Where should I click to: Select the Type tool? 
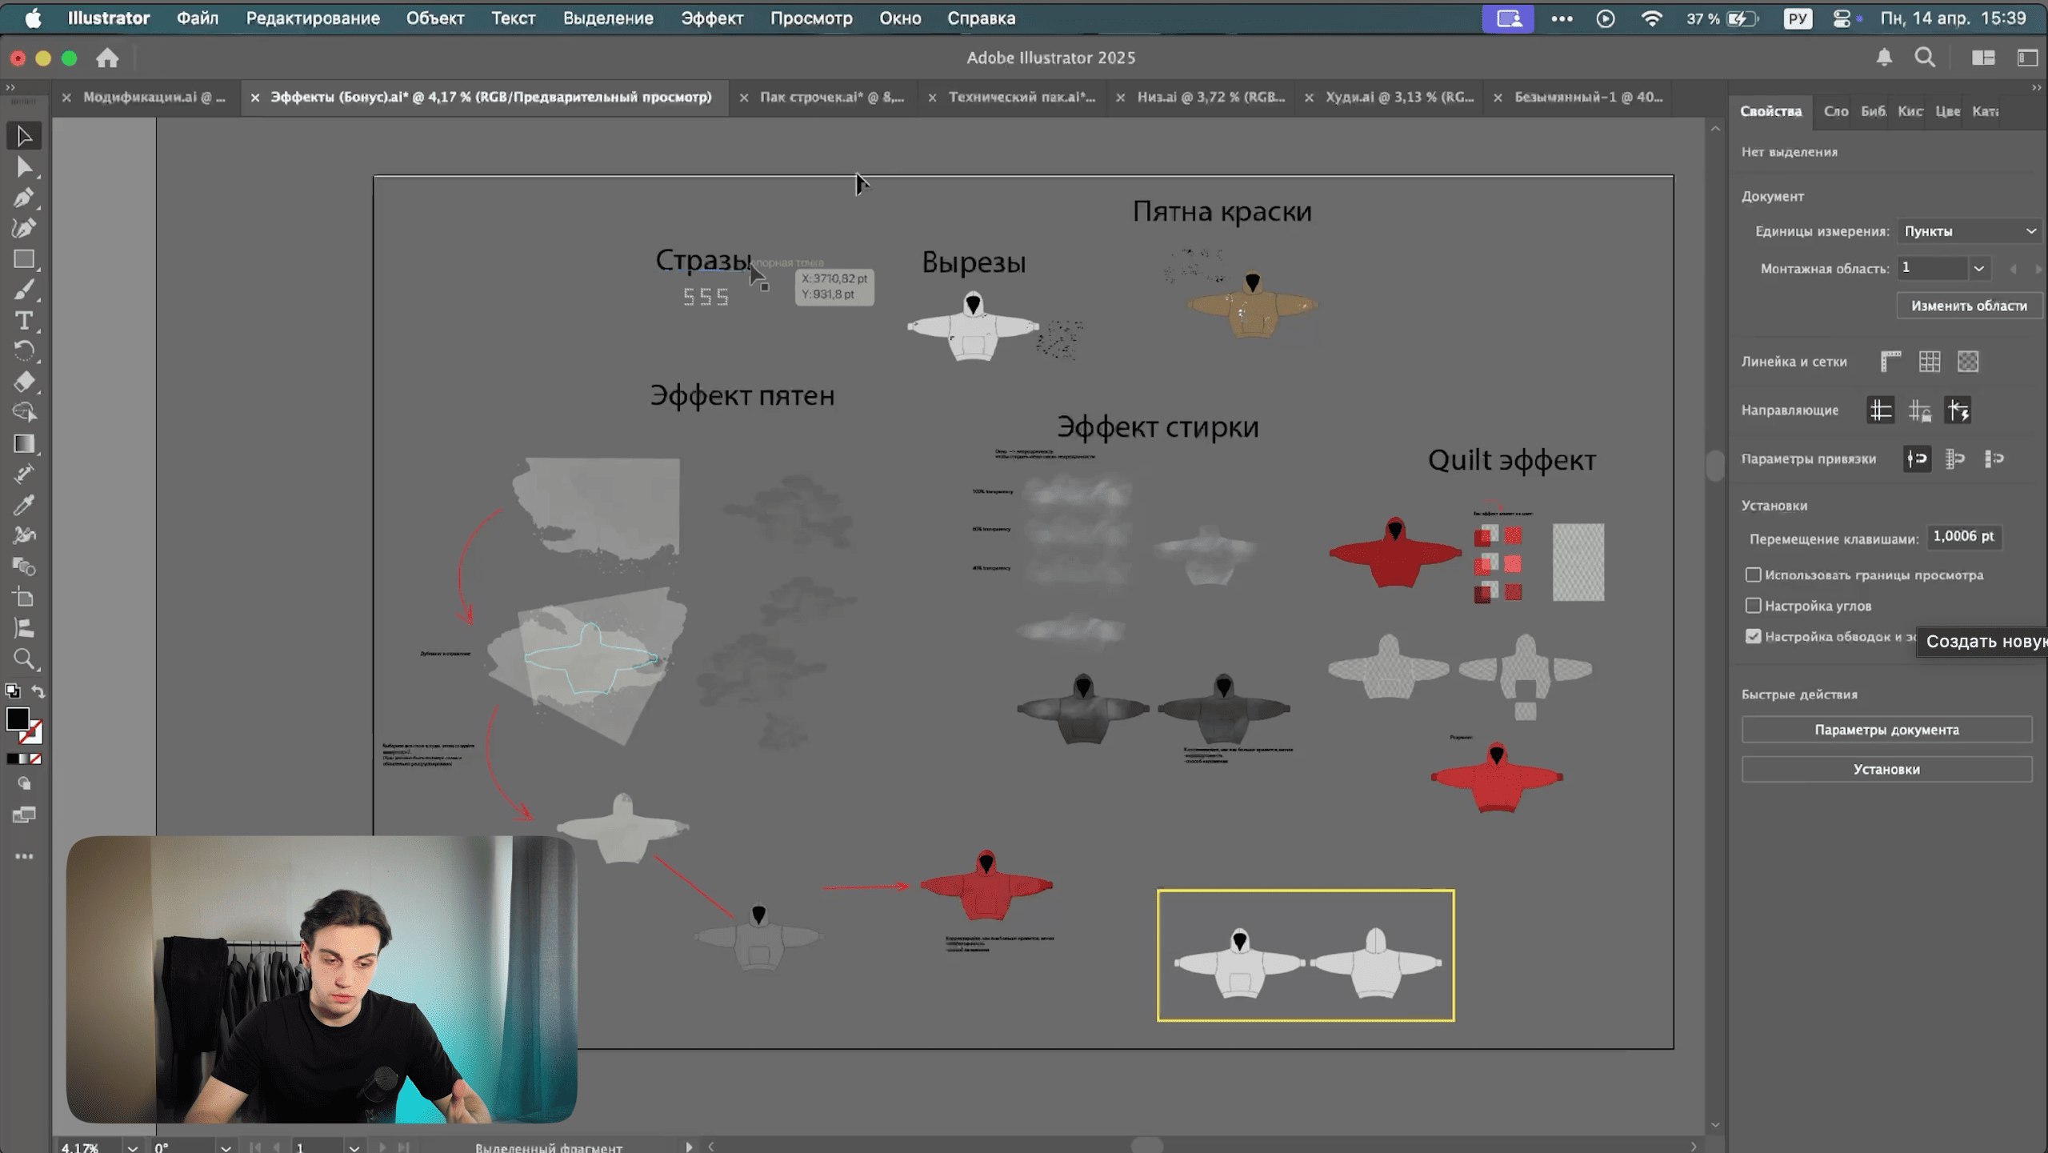(x=24, y=321)
